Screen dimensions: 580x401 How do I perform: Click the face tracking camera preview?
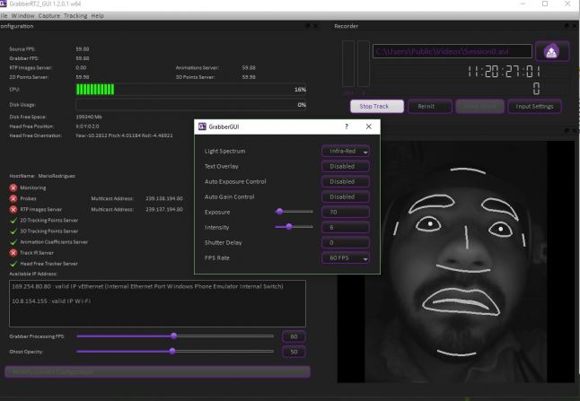(456, 262)
